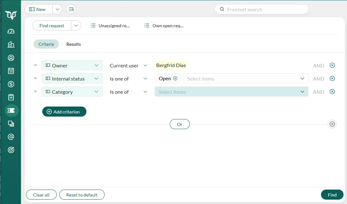Open the email @ icon in sidebar
Image resolution: width=347 pixels, height=204 pixels.
pos(11,137)
